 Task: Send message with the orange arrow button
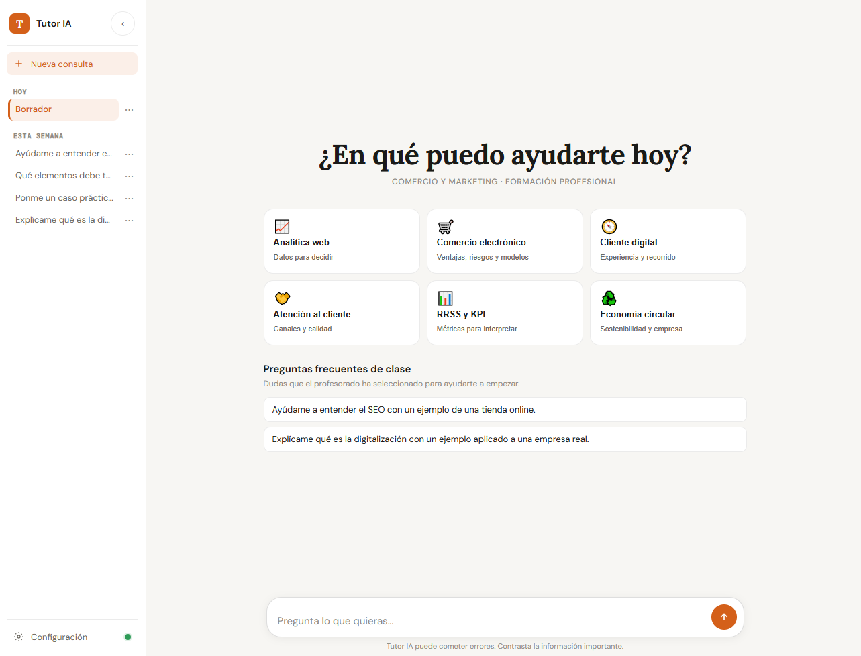pos(724,617)
